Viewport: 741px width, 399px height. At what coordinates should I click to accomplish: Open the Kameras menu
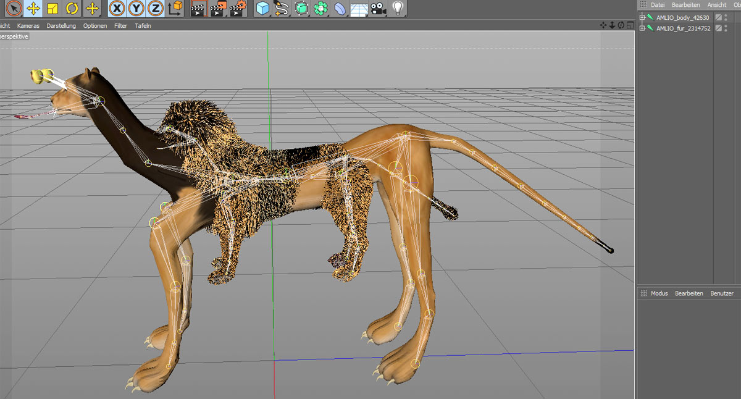(x=28, y=26)
